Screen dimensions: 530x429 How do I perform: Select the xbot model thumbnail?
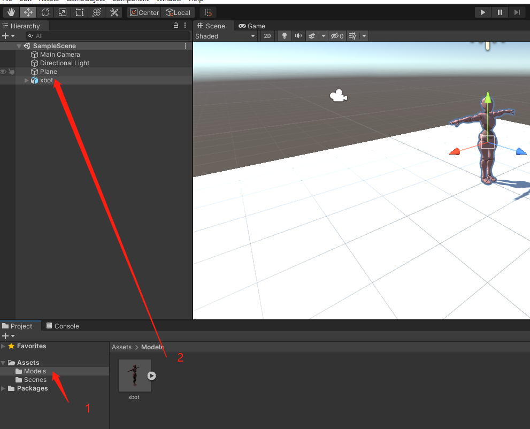[x=135, y=376]
